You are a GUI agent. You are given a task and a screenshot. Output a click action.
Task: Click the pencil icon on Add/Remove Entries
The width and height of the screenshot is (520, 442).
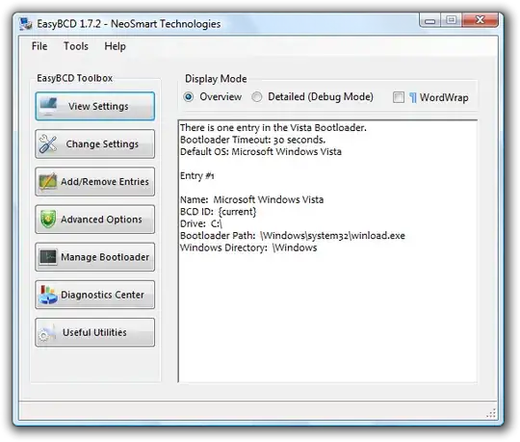tap(48, 182)
